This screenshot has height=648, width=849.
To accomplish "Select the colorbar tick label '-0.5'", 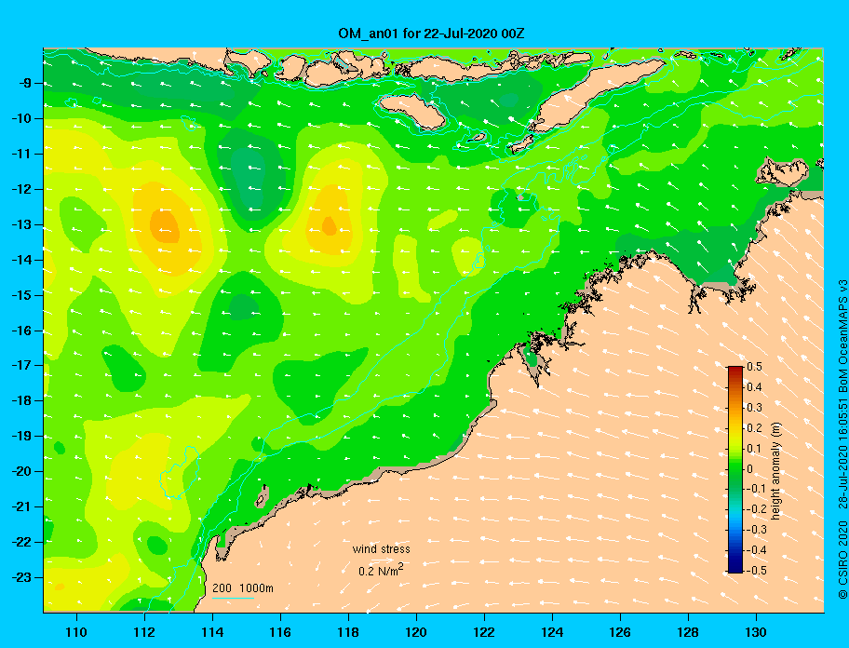I will click(x=756, y=570).
